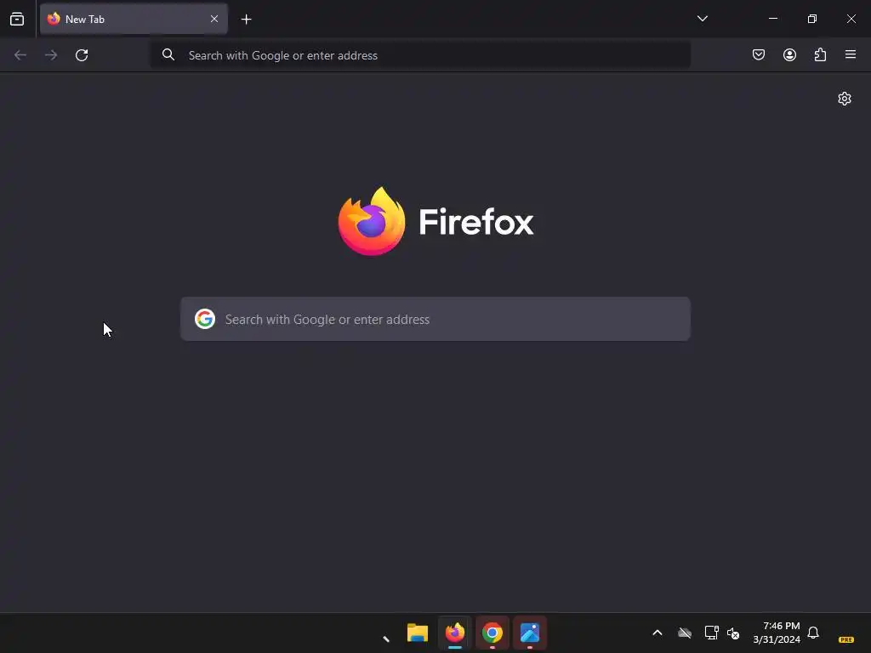Open Save to Pocket icon

tap(758, 54)
